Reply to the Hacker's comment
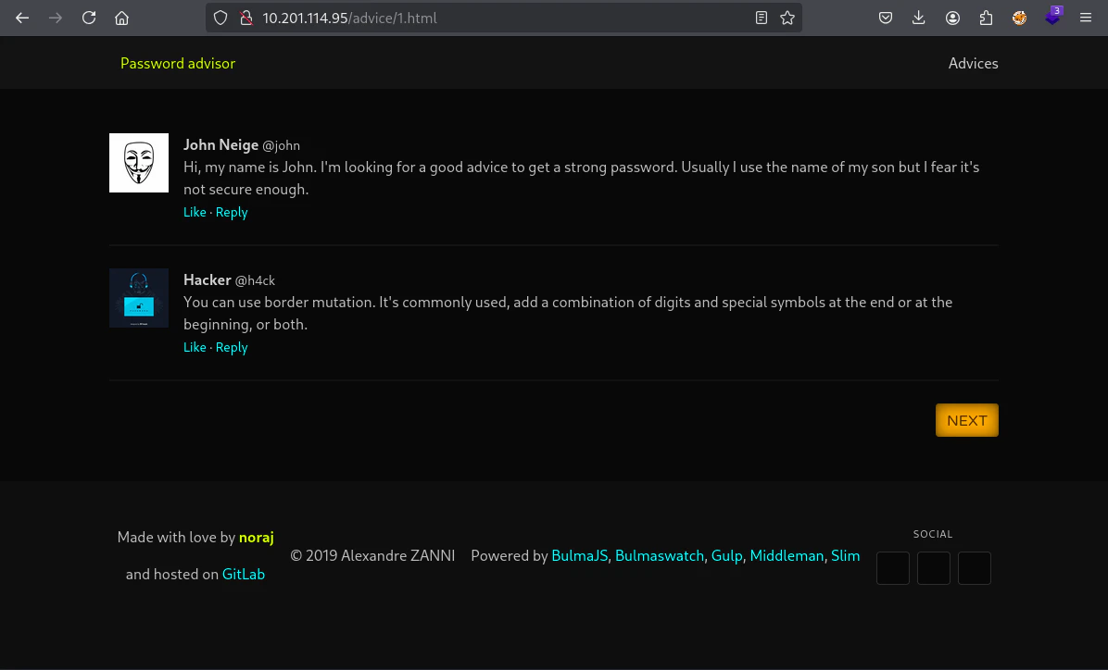 232,347
